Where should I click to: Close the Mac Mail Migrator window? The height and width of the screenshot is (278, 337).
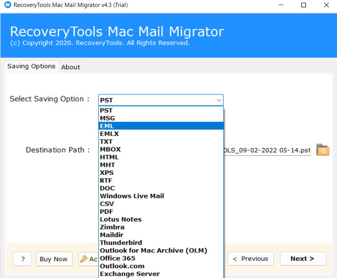[x=326, y=5]
